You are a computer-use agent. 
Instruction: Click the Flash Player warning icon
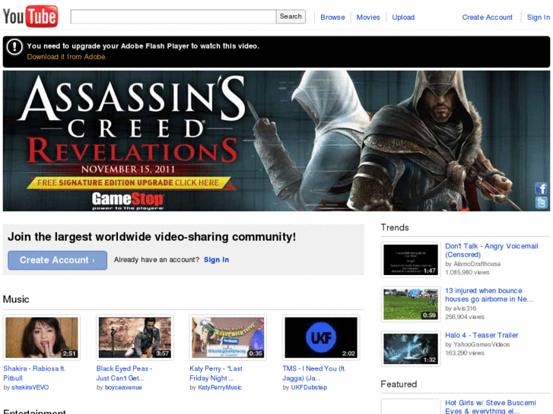pyautogui.click(x=14, y=47)
